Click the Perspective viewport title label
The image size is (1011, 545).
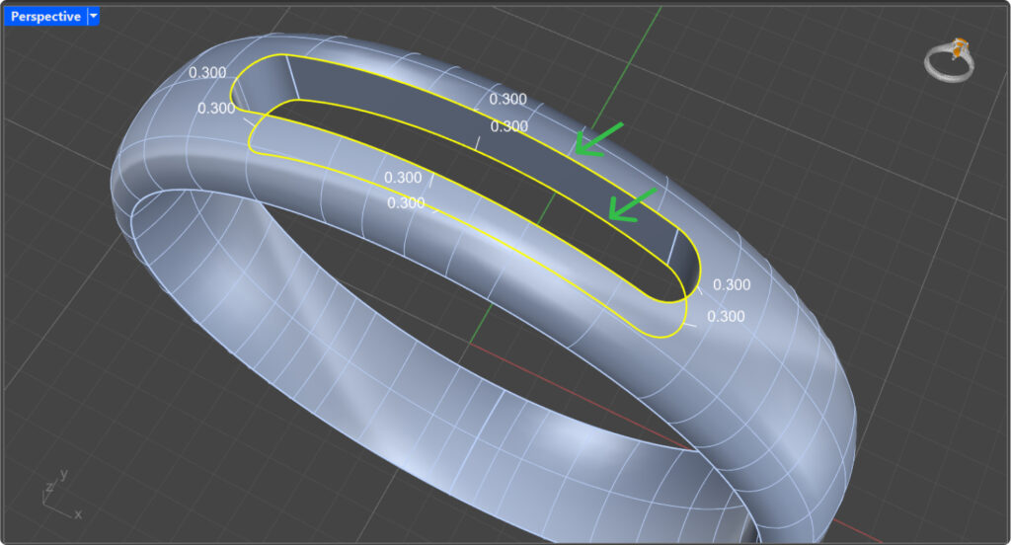pos(44,17)
